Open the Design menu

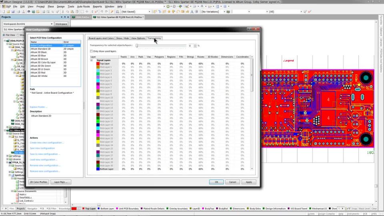[x=60, y=6]
